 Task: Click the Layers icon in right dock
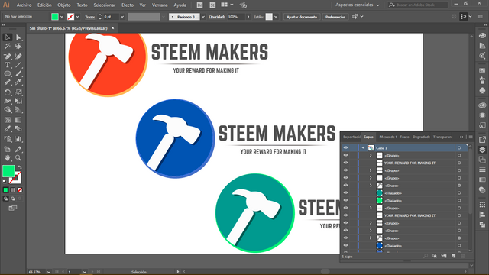pyautogui.click(x=482, y=150)
